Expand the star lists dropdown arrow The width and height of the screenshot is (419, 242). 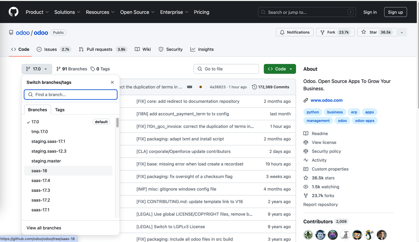[402, 32]
